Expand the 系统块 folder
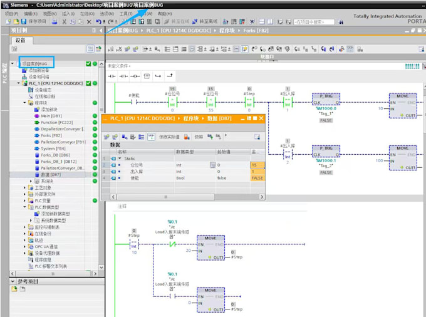This screenshot has width=426, height=317. point(31,181)
